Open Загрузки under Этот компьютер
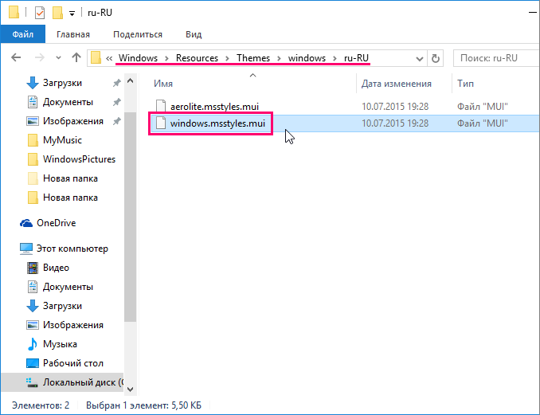This screenshot has height=415, width=540. pyautogui.click(x=62, y=306)
